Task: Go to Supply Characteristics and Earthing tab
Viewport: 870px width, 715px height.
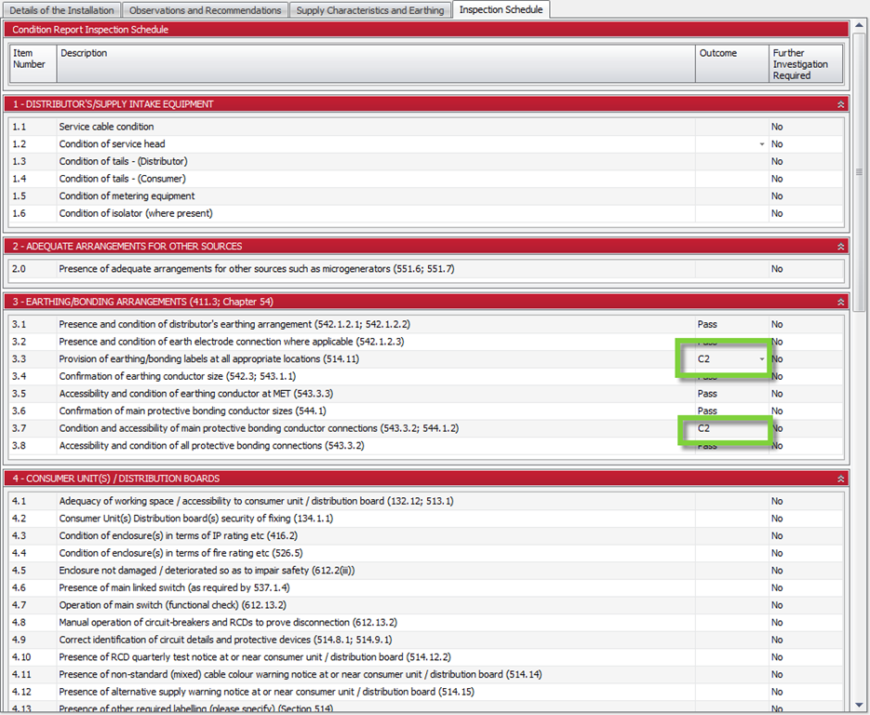Action: [370, 10]
